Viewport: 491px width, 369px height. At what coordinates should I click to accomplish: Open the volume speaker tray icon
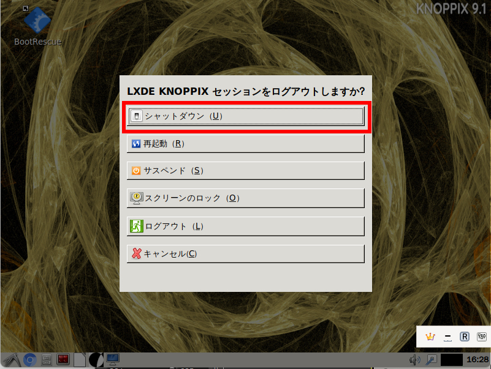(x=415, y=360)
